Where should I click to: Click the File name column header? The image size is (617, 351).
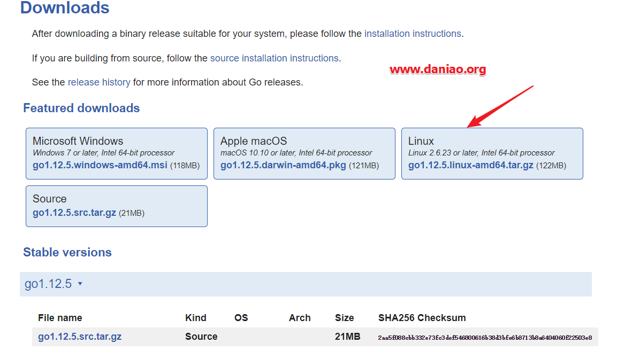click(60, 317)
